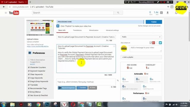Launch Chrome from the taskbar
This screenshot has height=107, width=190.
[x=38, y=104]
